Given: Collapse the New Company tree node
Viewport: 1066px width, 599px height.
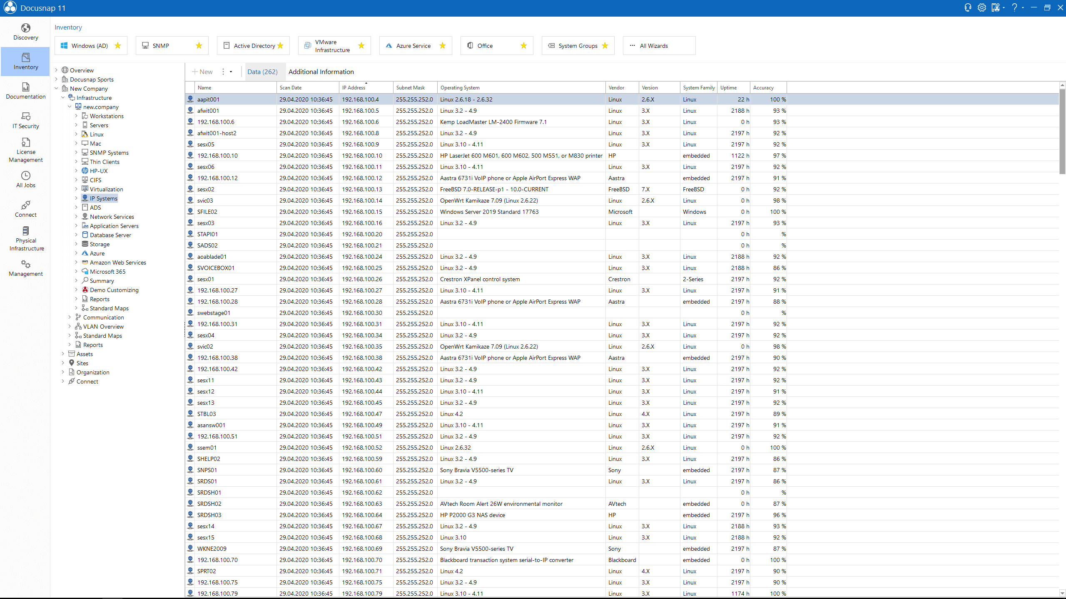Looking at the screenshot, I should click(x=56, y=89).
